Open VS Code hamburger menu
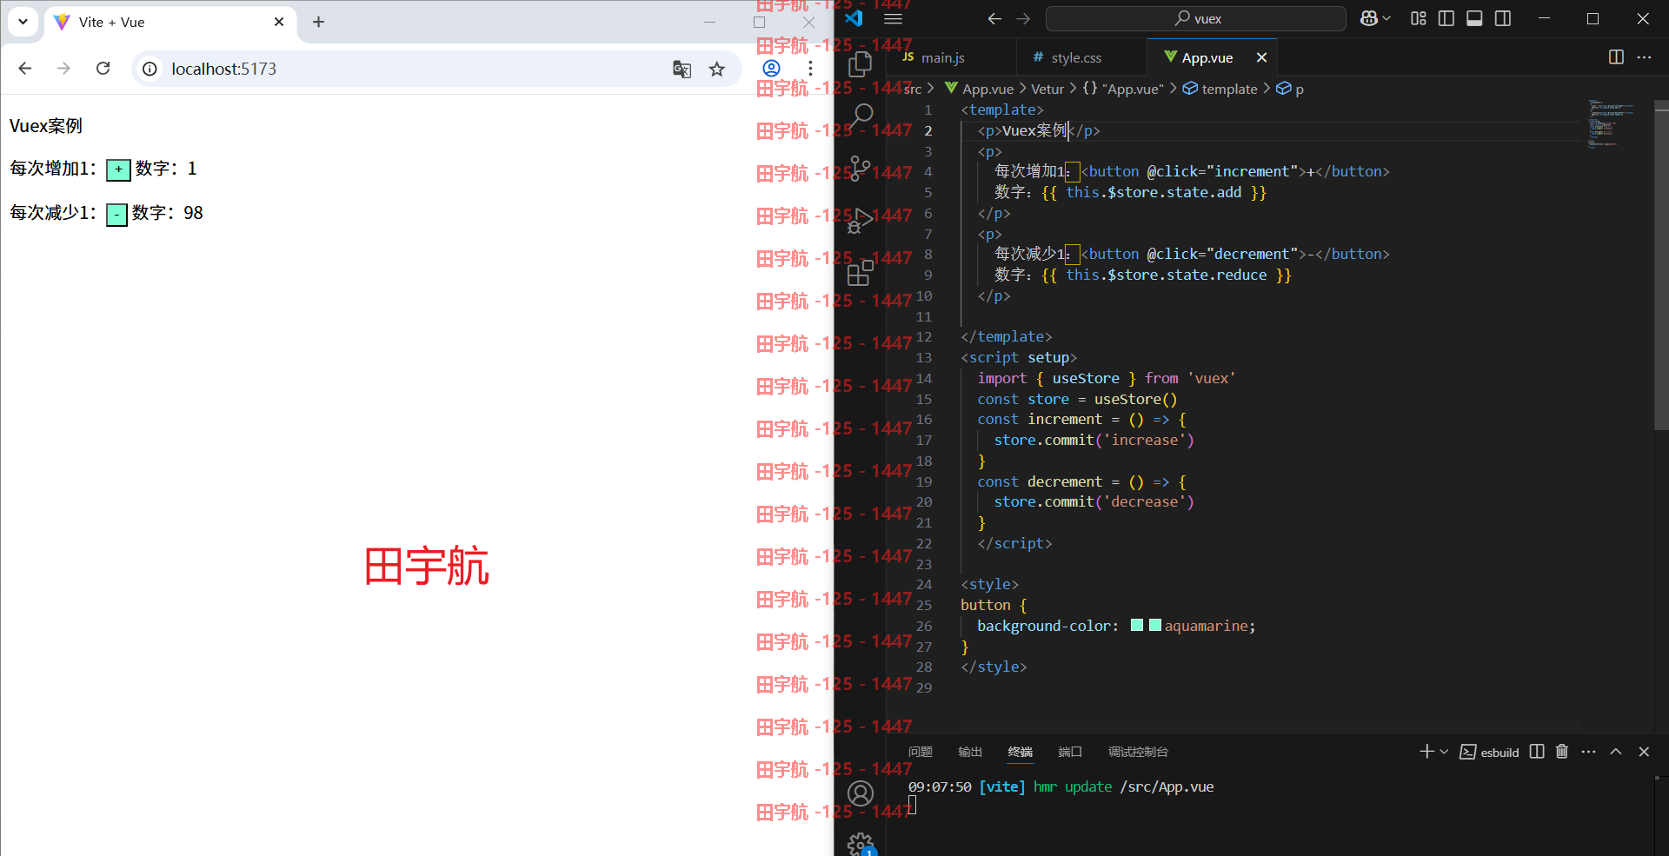 893,18
